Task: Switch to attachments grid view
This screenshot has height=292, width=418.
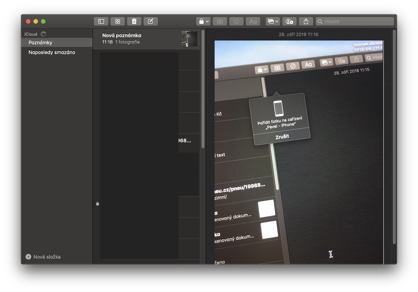Action: tap(118, 21)
